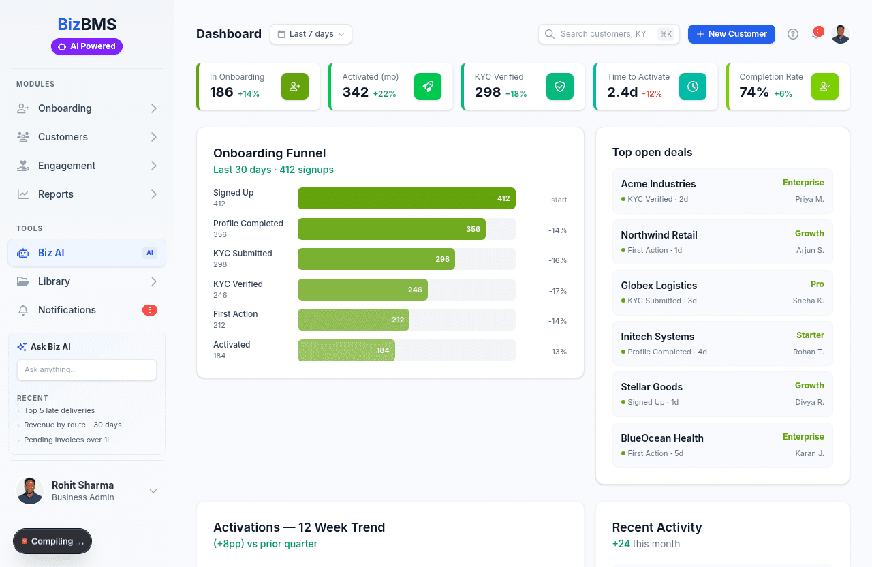Click the Time to Activate clock icon
The image size is (872, 567).
pyautogui.click(x=692, y=87)
